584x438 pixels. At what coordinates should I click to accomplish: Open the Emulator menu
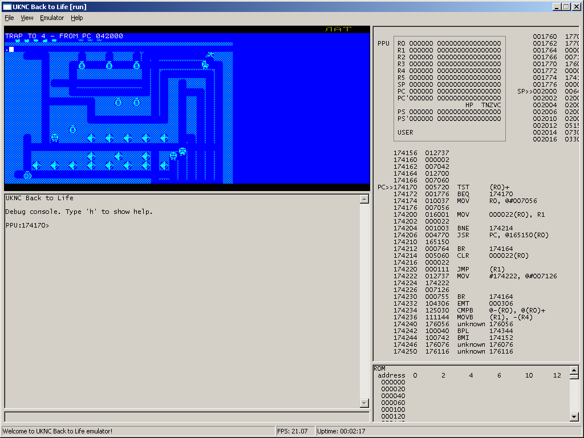[52, 18]
